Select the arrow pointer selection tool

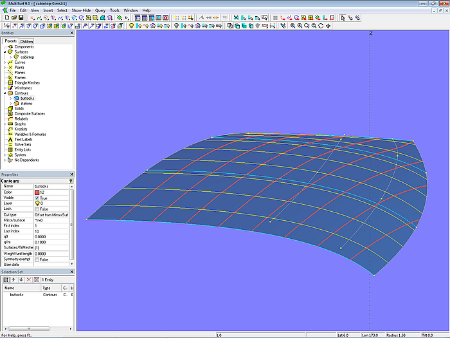pos(343,18)
